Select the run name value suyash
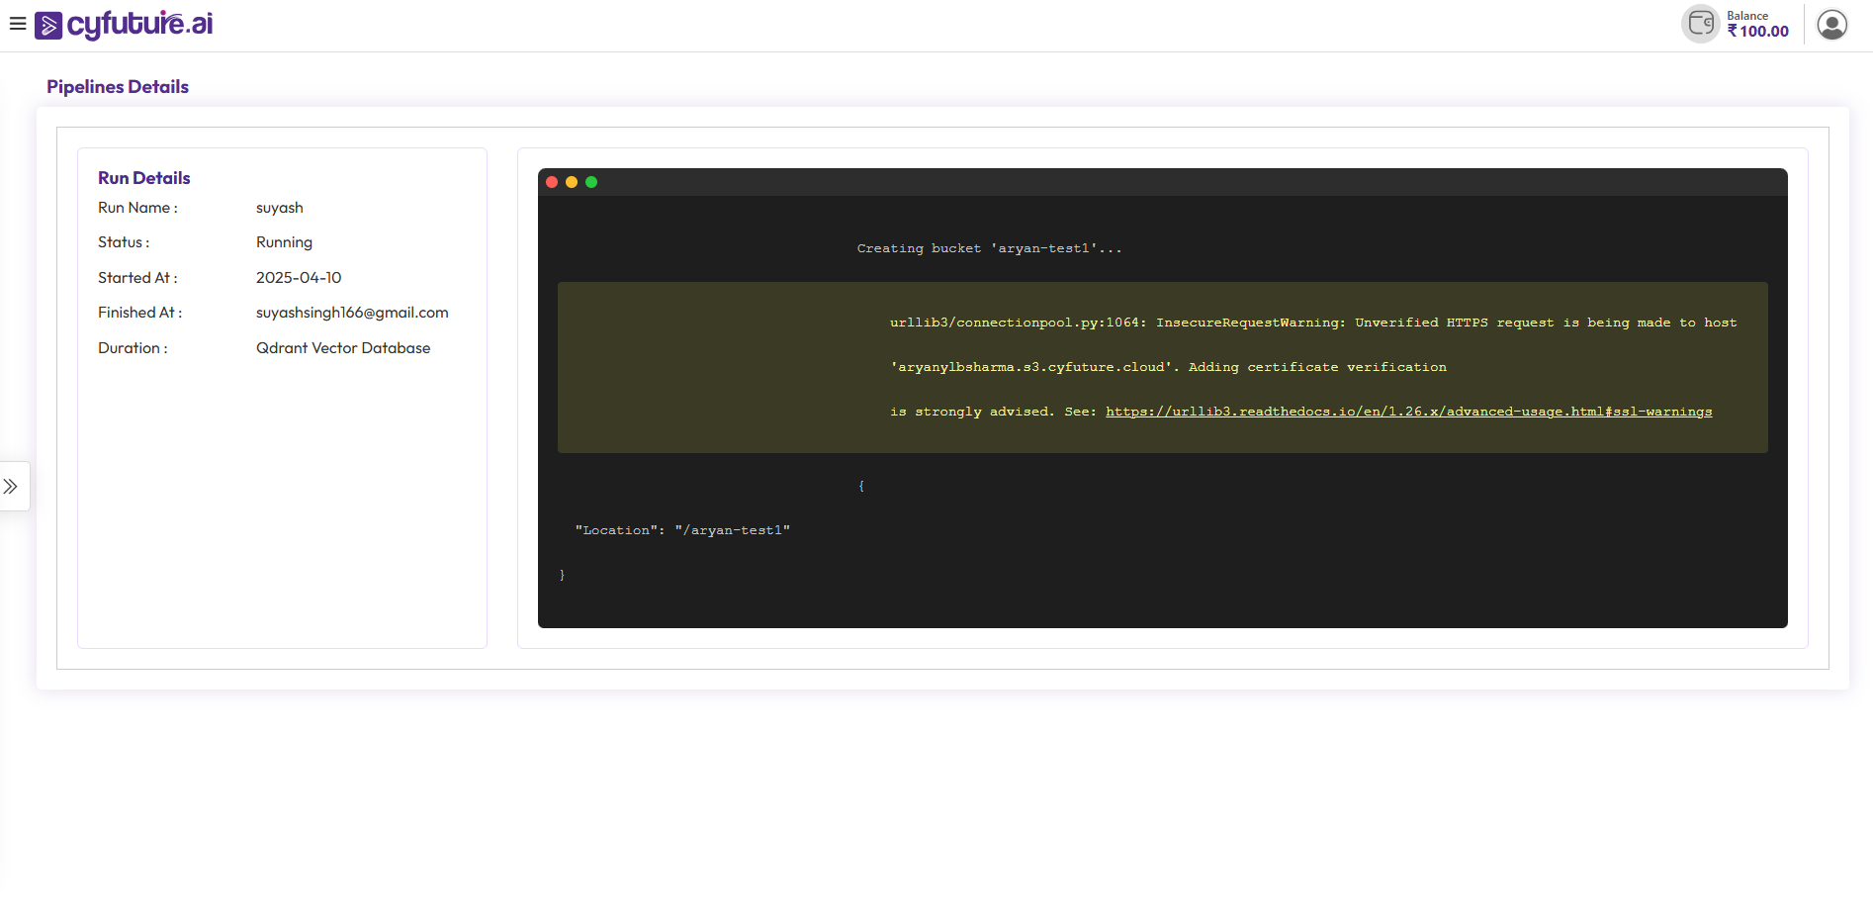 tap(280, 208)
